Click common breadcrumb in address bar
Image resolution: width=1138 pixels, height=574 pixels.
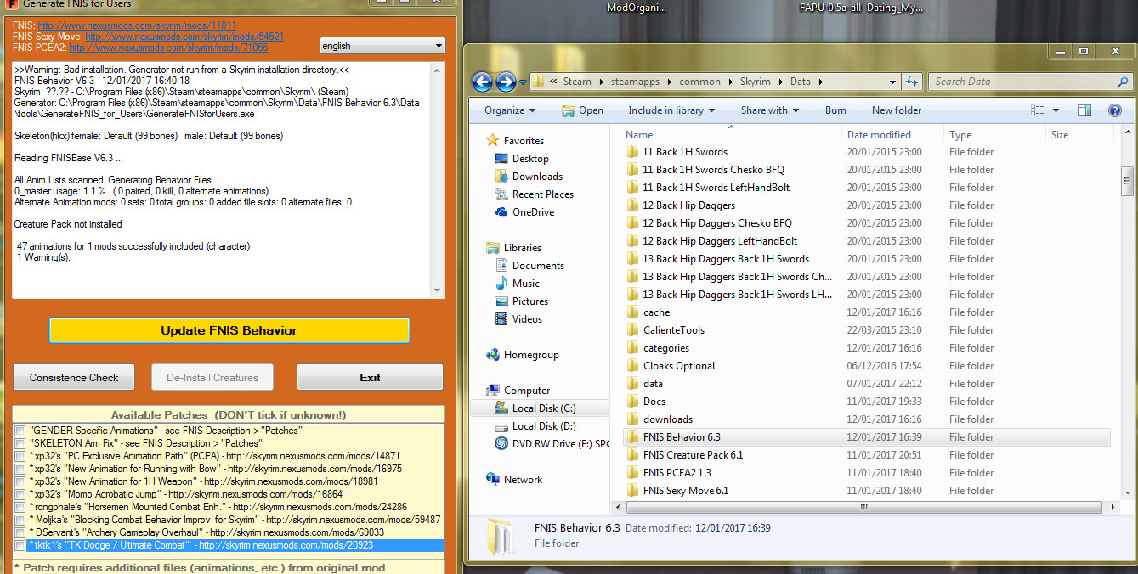click(699, 82)
